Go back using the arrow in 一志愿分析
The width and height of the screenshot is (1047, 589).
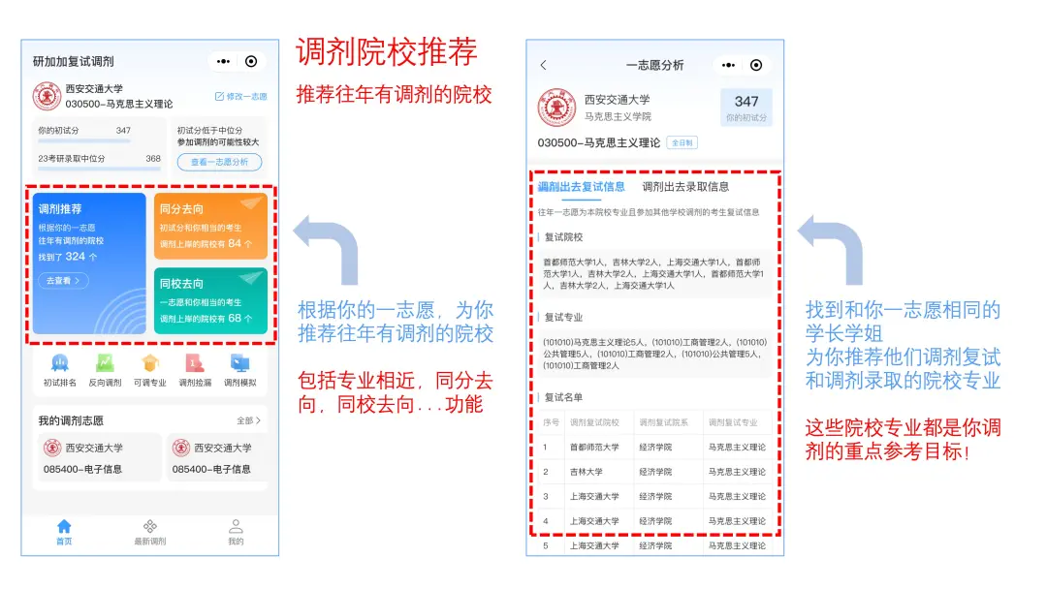click(544, 65)
